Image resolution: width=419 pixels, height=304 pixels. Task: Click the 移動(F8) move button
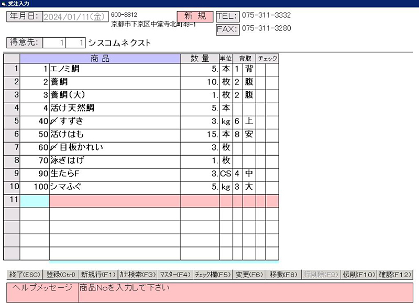click(x=283, y=274)
